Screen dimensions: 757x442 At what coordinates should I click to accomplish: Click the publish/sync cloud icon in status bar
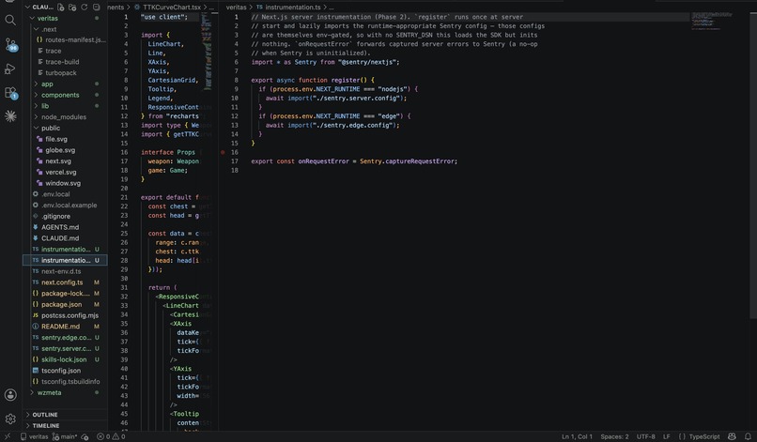(85, 436)
